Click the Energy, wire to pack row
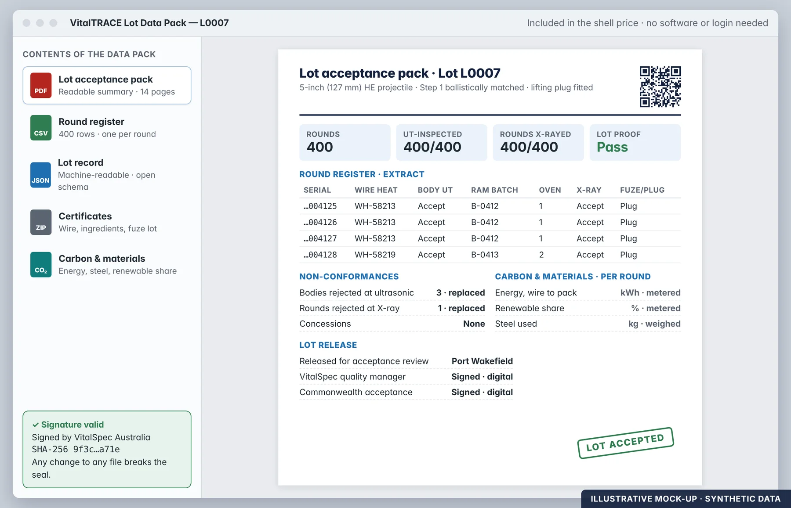 click(x=588, y=293)
